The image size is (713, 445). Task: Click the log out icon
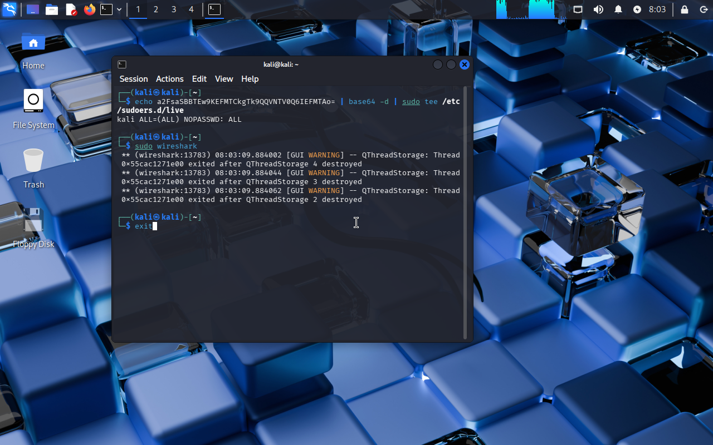703,9
